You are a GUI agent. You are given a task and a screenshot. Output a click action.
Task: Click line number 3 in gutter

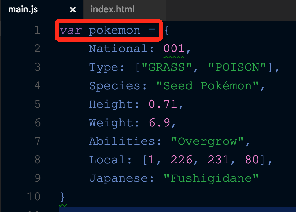[x=37, y=67]
